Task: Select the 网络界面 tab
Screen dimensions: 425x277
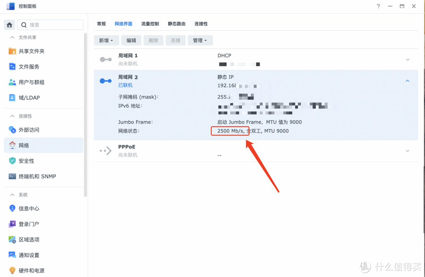Action: [x=123, y=24]
